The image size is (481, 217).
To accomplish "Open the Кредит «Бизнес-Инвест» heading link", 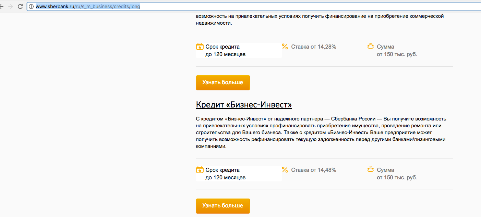I will [243, 104].
